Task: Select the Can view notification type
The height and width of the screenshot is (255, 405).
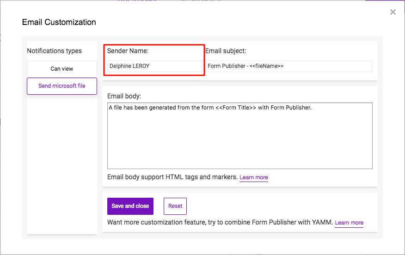Action: [x=62, y=69]
